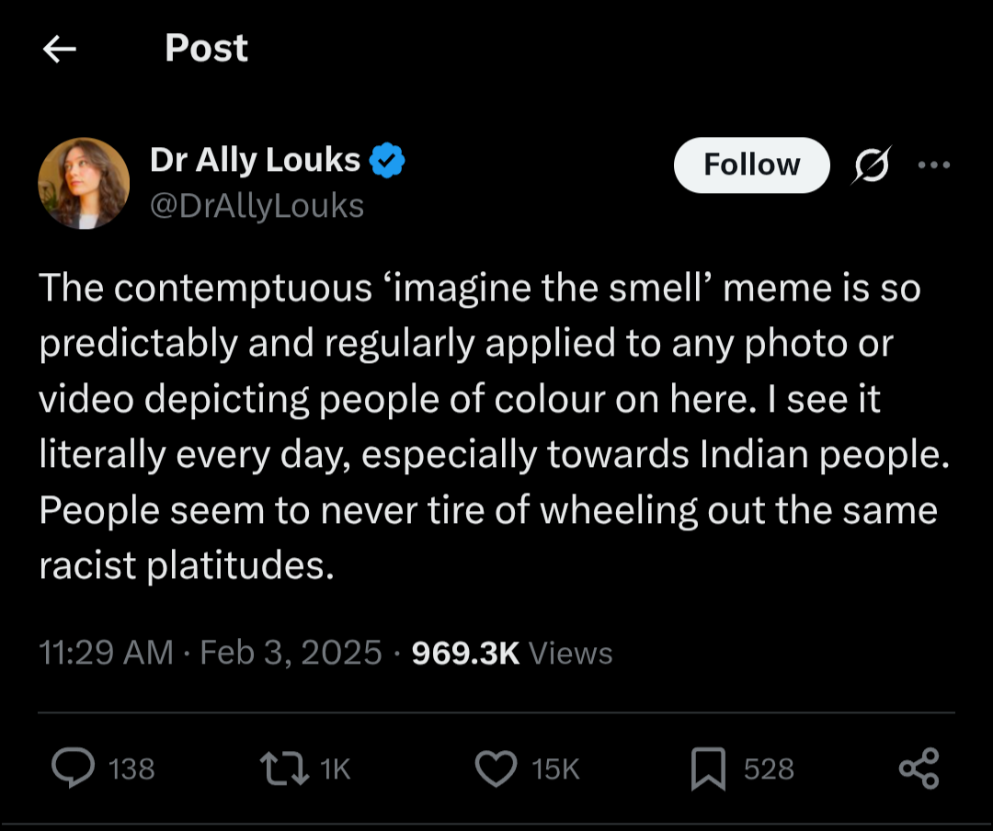This screenshot has height=831, width=993.
Task: Repost using the retweet arrows icon
Action: pyautogui.click(x=284, y=768)
